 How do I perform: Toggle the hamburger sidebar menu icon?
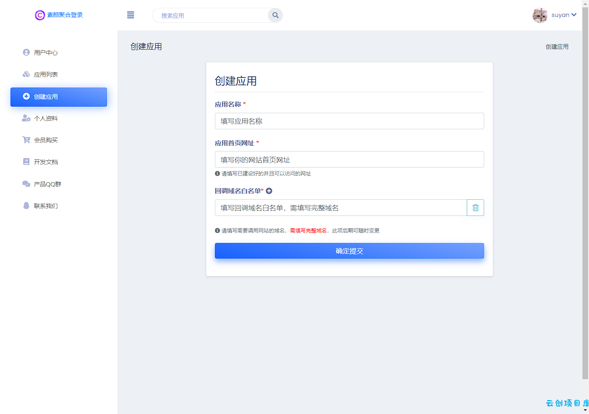point(131,15)
